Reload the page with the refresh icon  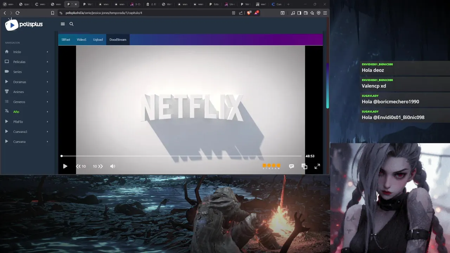point(18,13)
